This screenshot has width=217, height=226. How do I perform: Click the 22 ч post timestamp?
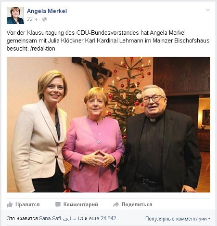click(32, 19)
